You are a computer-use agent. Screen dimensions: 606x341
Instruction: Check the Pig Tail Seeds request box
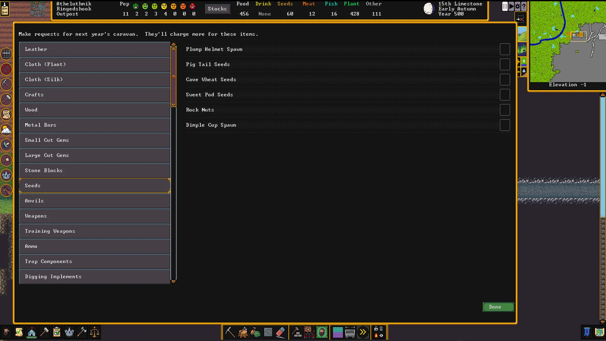coord(505,64)
